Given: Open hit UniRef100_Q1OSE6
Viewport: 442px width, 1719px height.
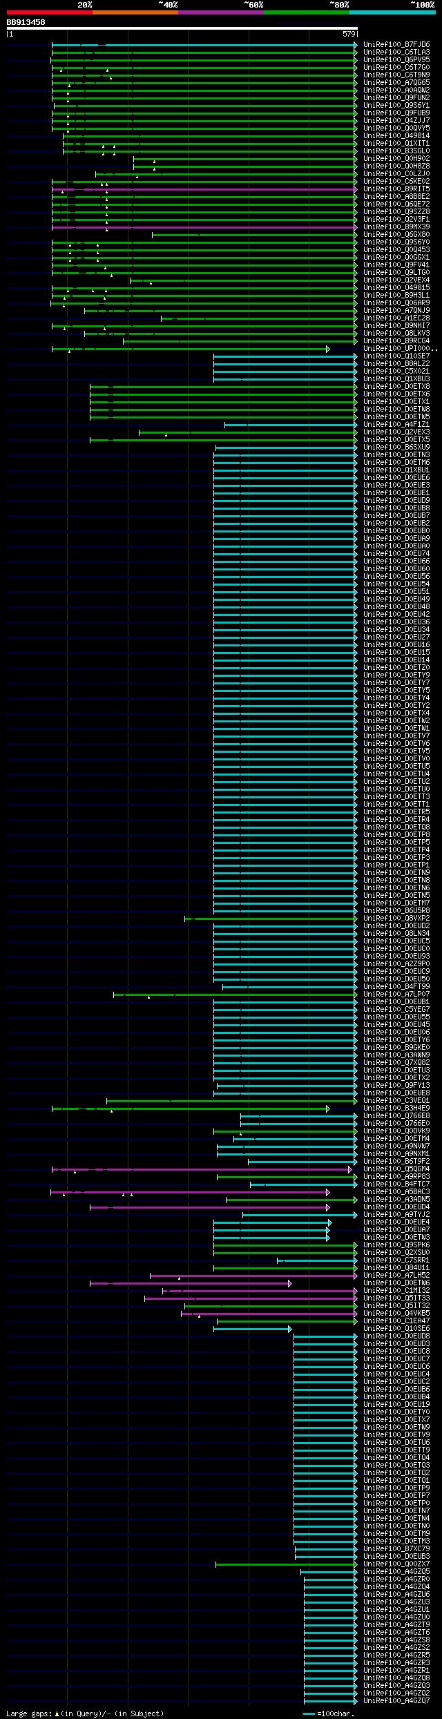Looking at the screenshot, I should (x=396, y=1329).
